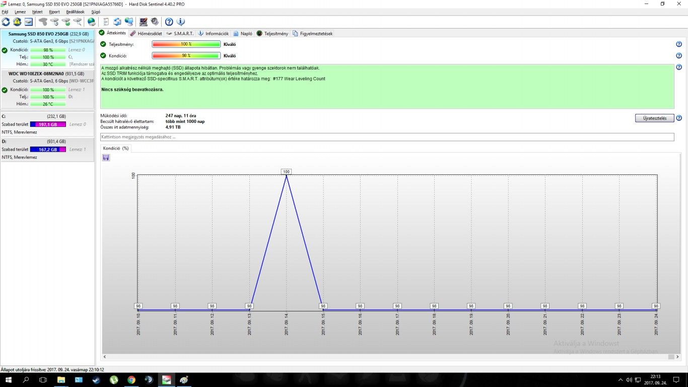Open Task View on the taskbar

pyautogui.click(x=43, y=379)
